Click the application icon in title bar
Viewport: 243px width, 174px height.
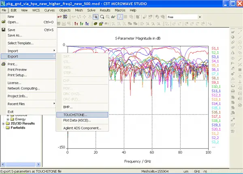coord(3,4)
